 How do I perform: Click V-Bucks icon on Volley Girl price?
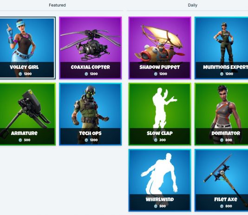pos(20,74)
